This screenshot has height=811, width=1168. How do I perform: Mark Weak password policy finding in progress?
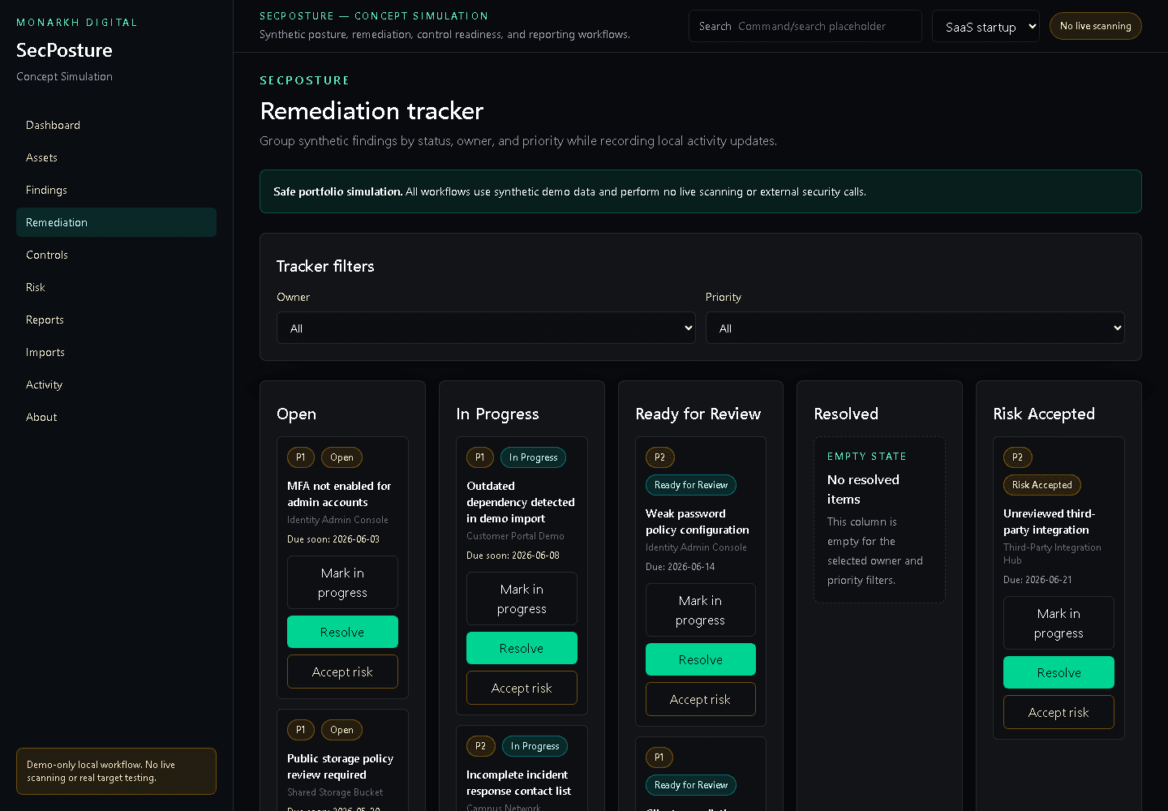[x=701, y=610]
